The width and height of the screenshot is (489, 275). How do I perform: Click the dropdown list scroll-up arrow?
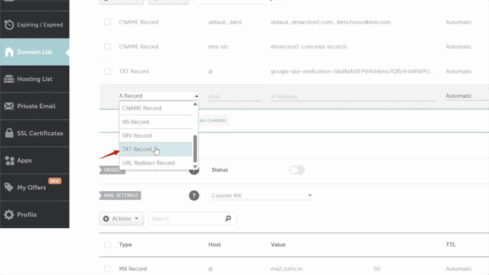195,104
